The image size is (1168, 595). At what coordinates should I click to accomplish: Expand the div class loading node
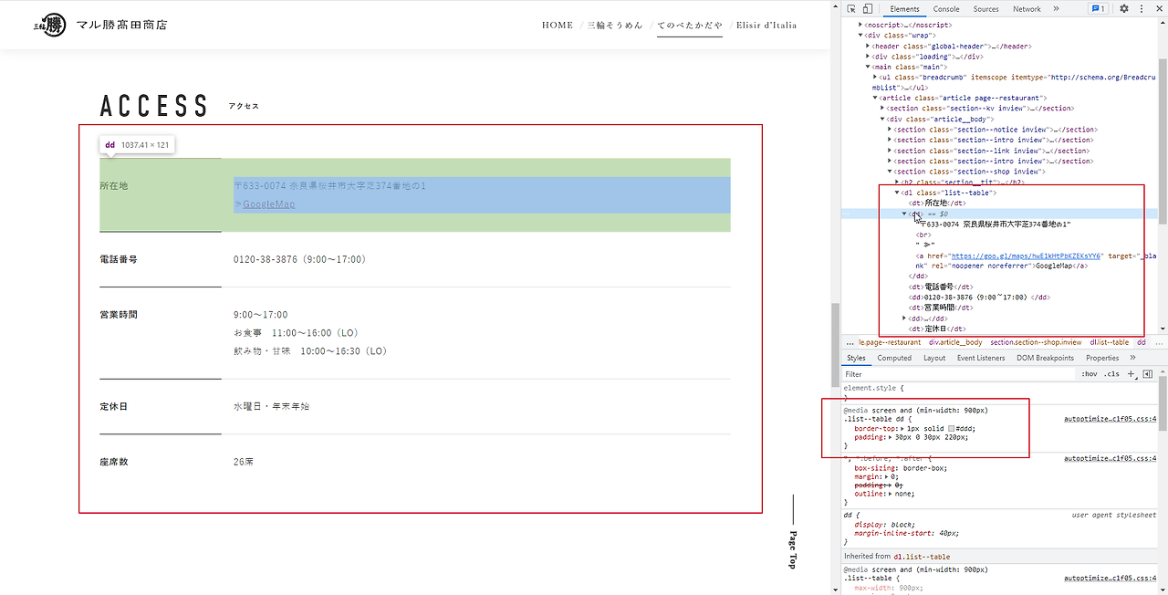pyautogui.click(x=869, y=56)
